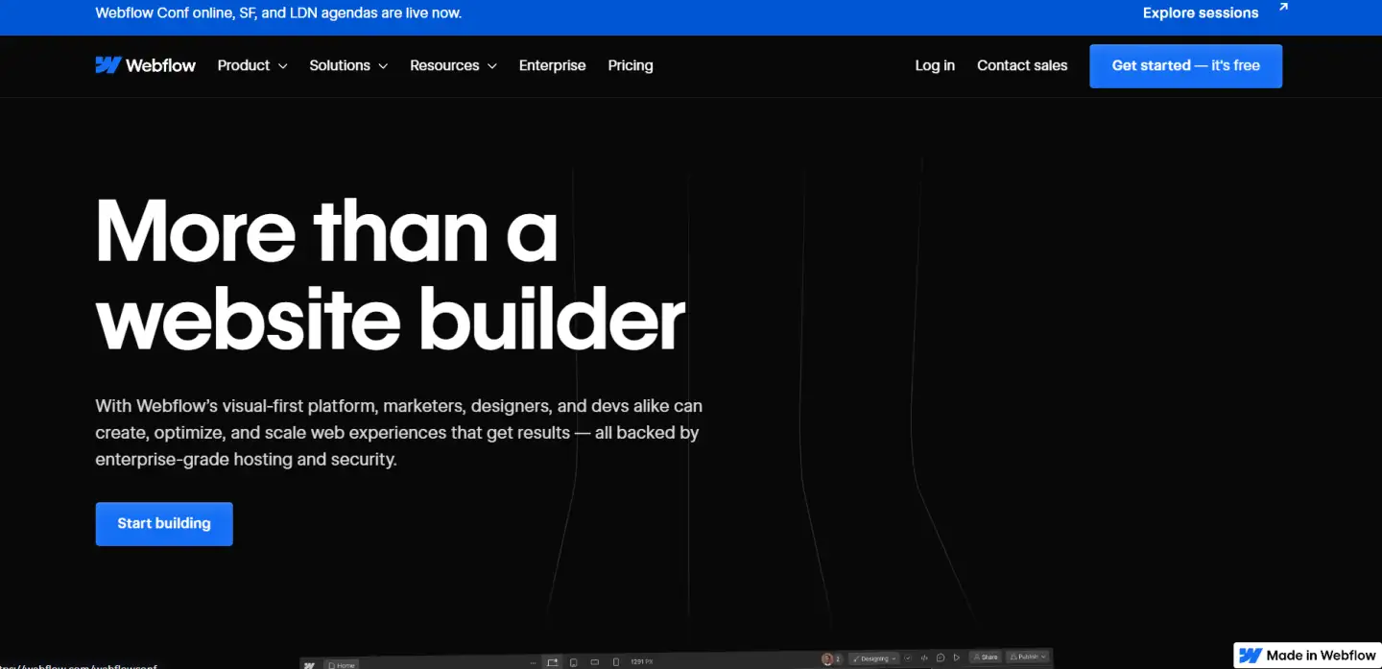
Task: Click the Share button in Designer toolbar
Action: pyautogui.click(x=985, y=657)
